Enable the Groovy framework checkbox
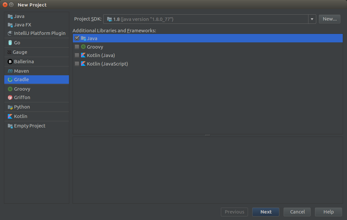 [77, 47]
